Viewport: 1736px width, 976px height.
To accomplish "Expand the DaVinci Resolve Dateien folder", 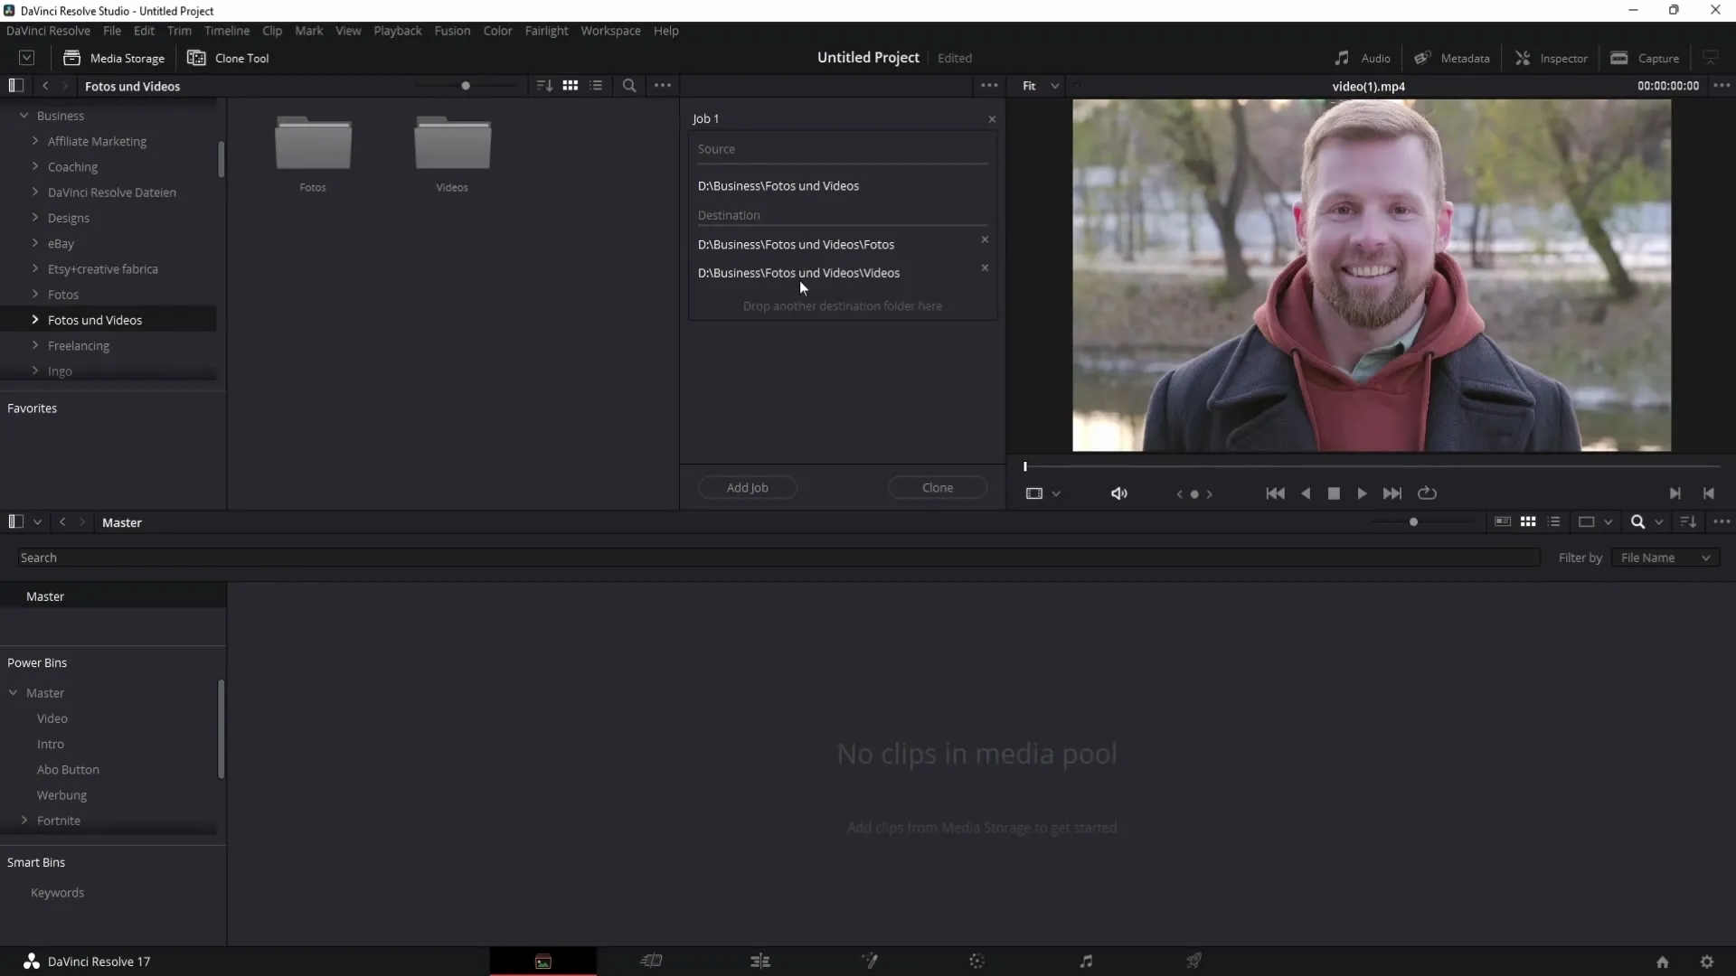I will click(35, 192).
